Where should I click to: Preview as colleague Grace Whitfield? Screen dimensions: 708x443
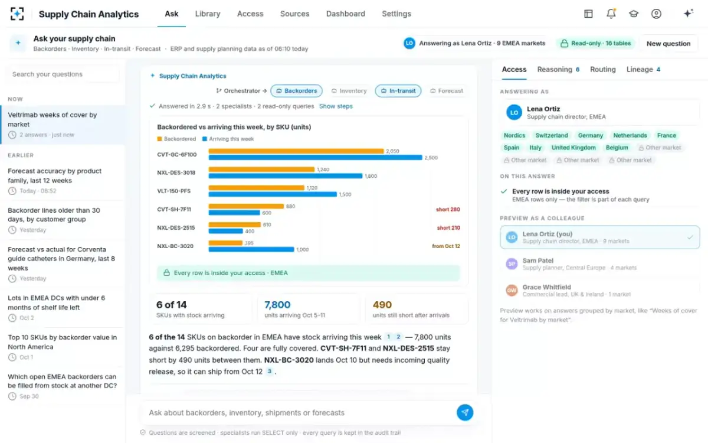click(x=600, y=290)
